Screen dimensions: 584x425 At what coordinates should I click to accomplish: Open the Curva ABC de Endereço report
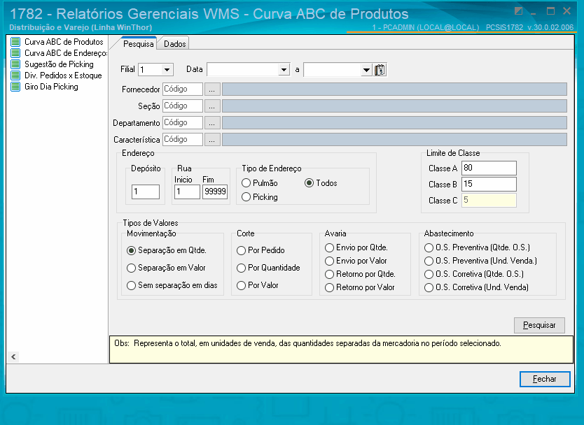[66, 53]
